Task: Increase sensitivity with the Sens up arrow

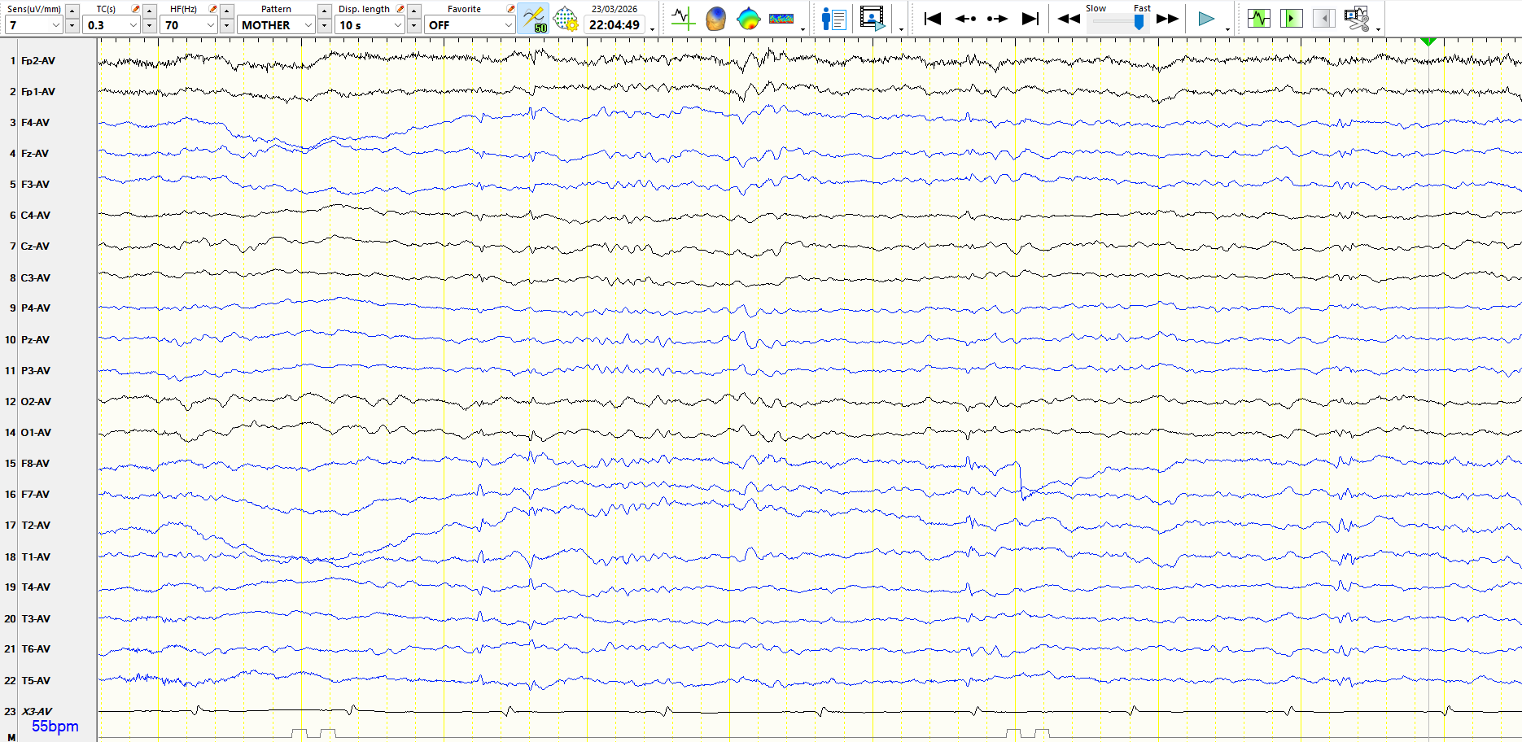Action: pyautogui.click(x=72, y=11)
